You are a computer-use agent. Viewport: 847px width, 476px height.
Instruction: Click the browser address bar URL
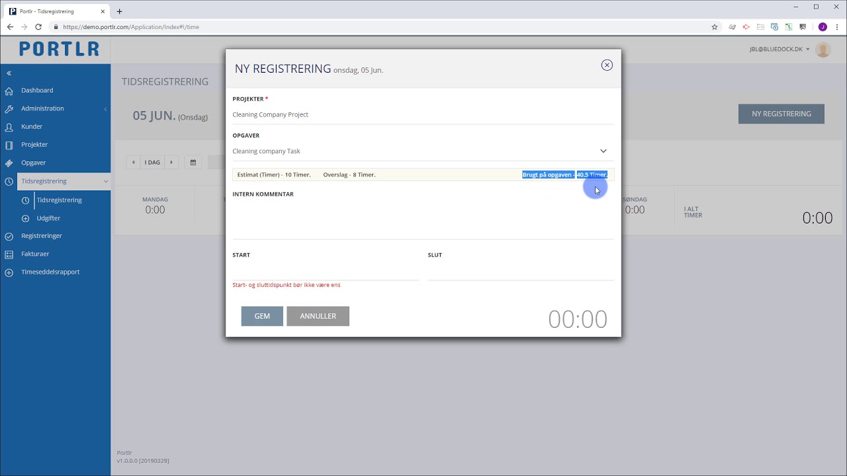[x=131, y=27]
